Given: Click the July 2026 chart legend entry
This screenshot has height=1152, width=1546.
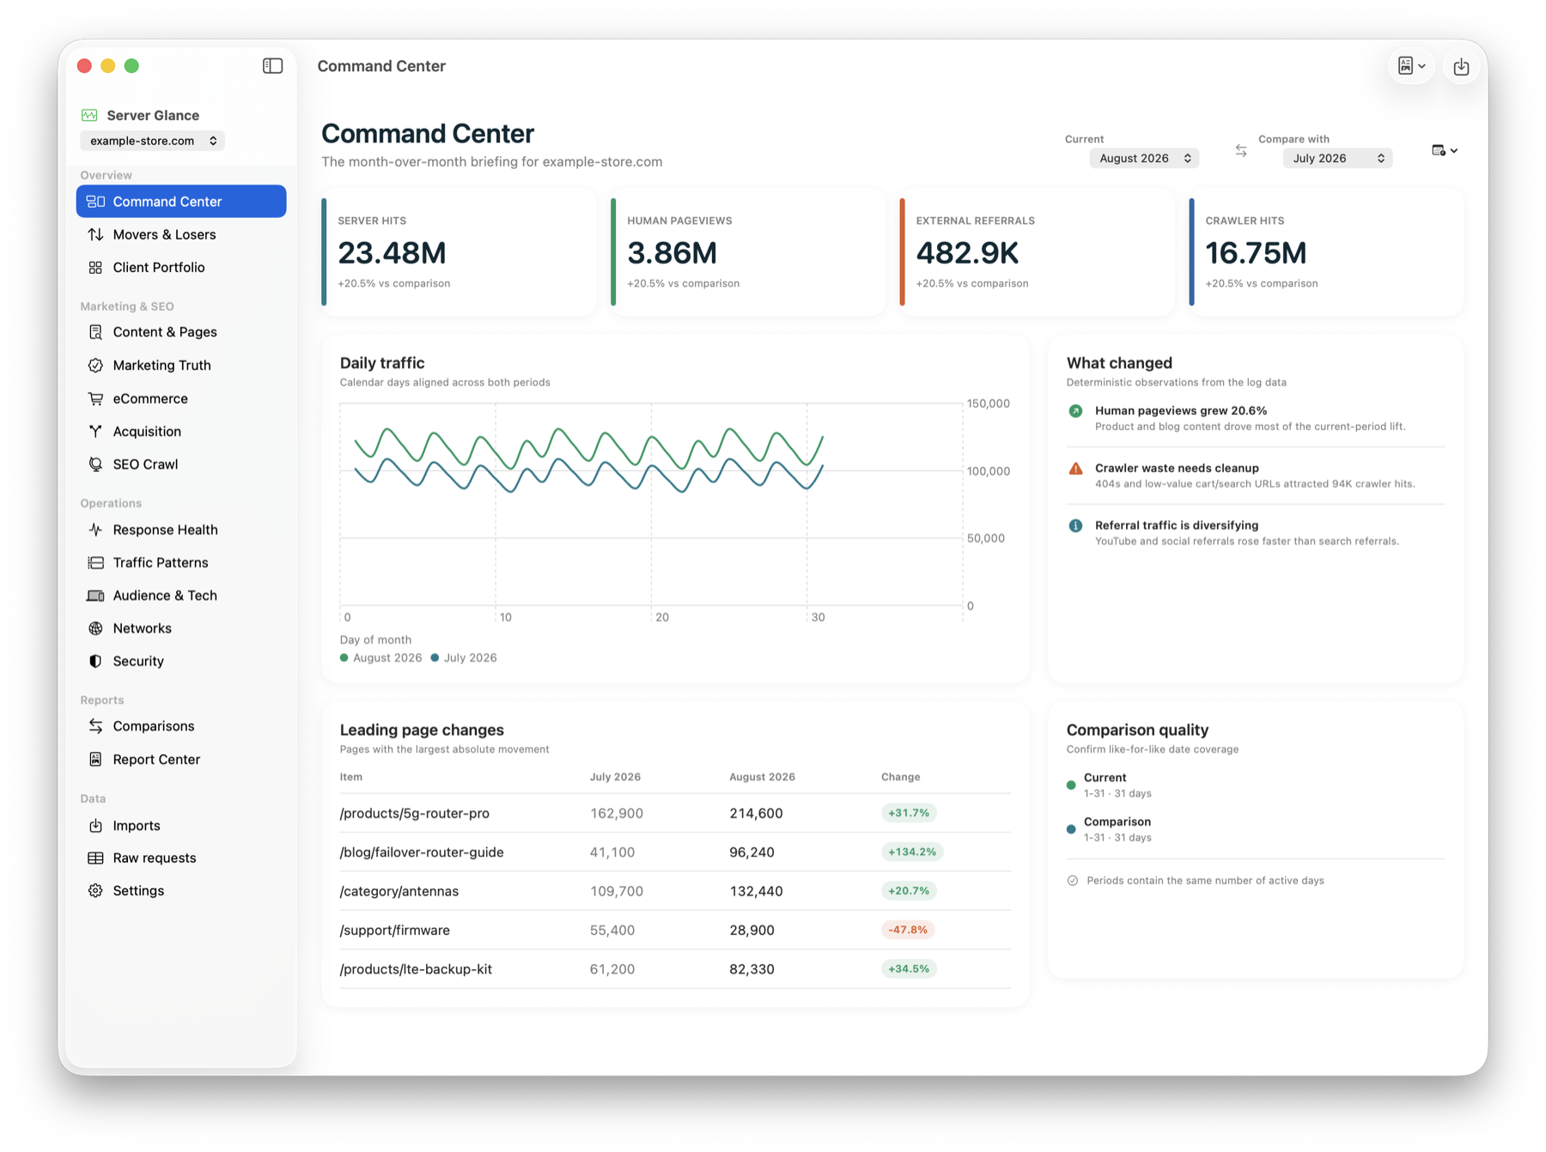Looking at the screenshot, I should click(464, 658).
